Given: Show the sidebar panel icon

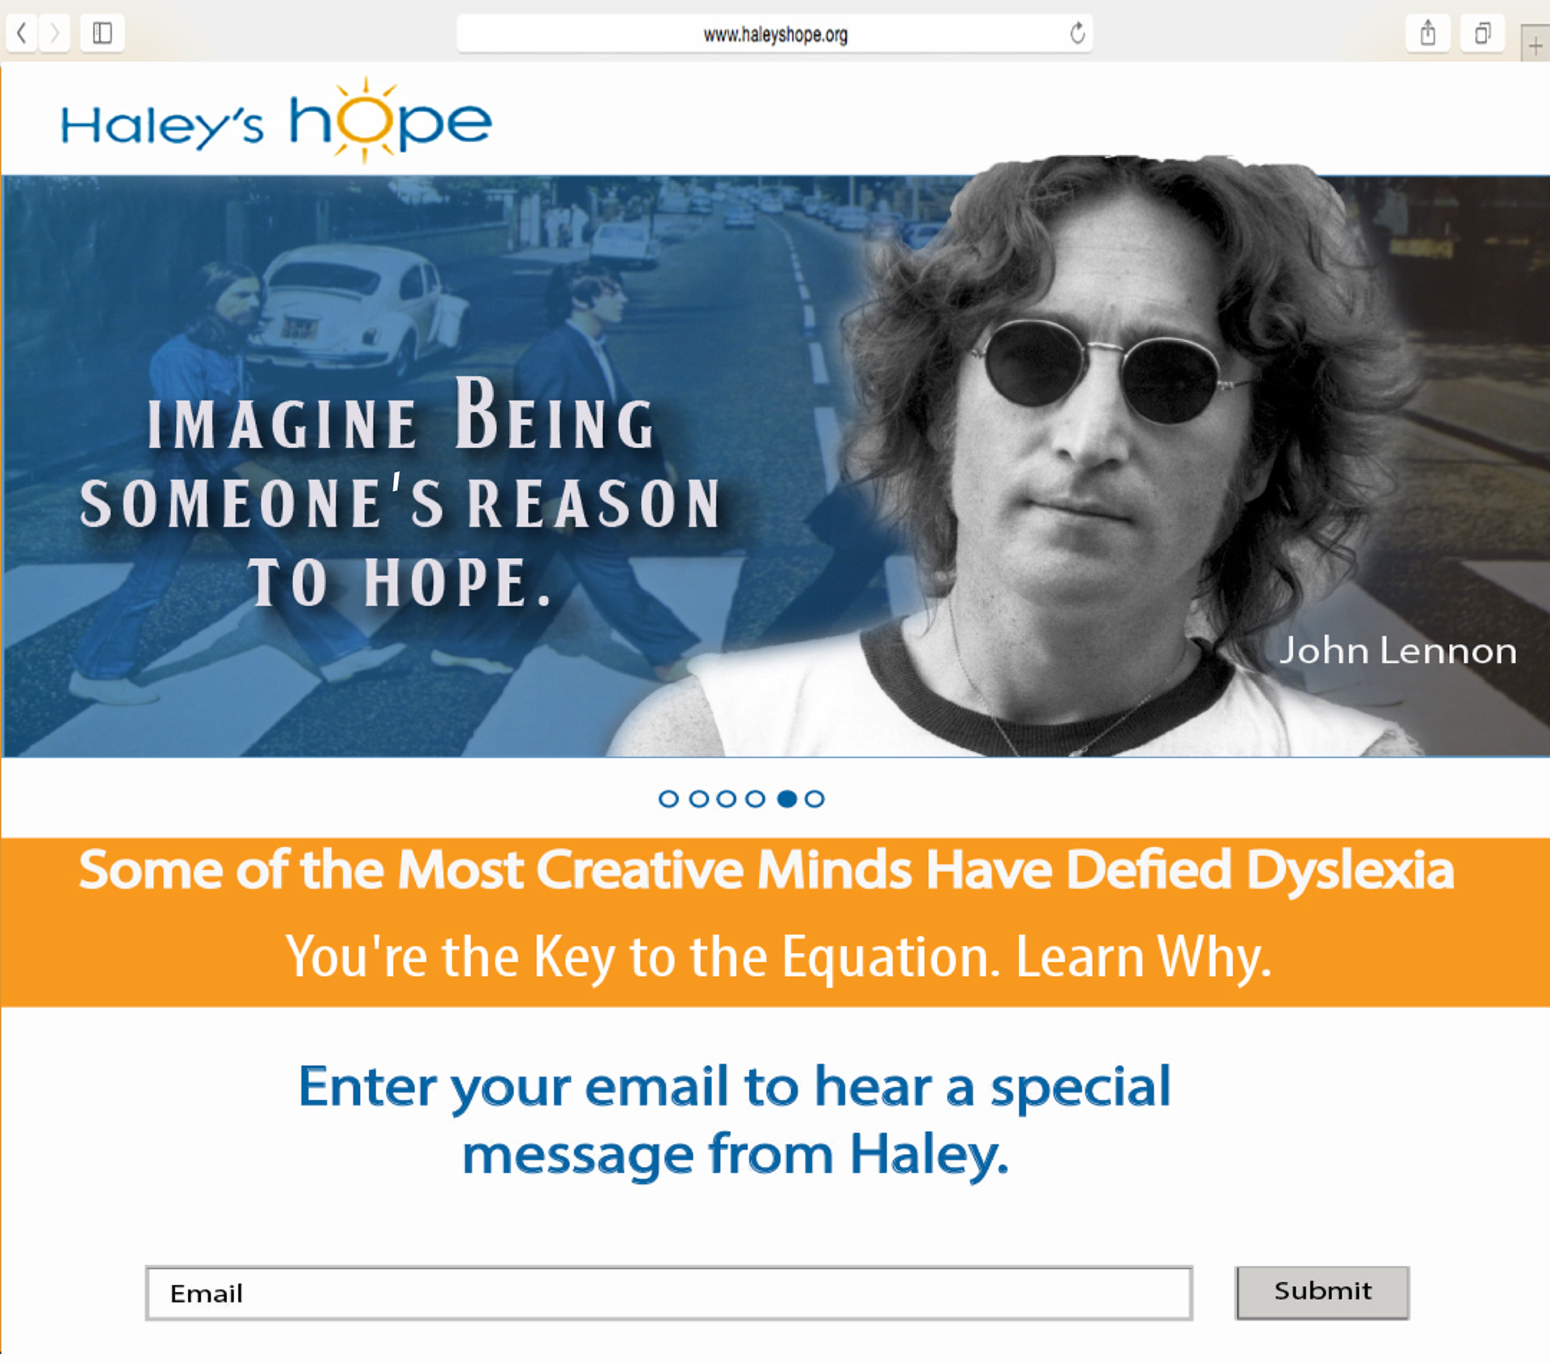Looking at the screenshot, I should coord(102,33).
